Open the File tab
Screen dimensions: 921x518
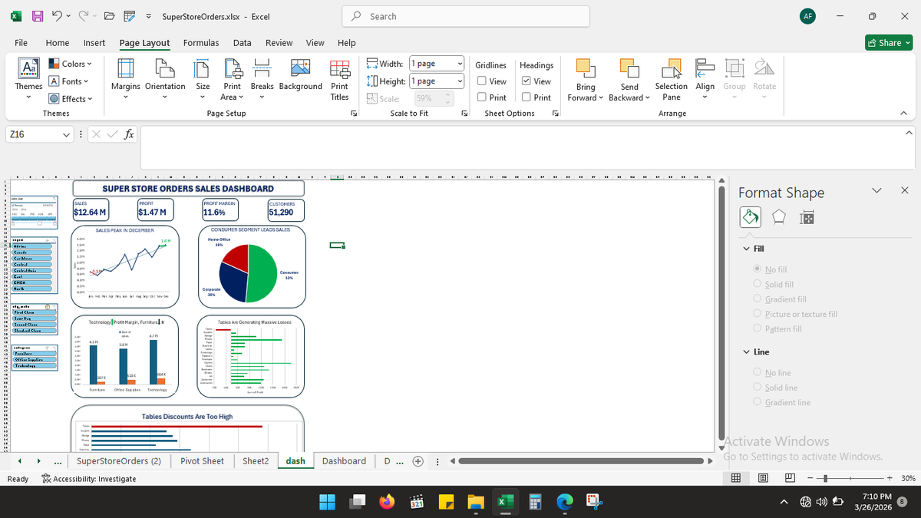[x=21, y=43]
